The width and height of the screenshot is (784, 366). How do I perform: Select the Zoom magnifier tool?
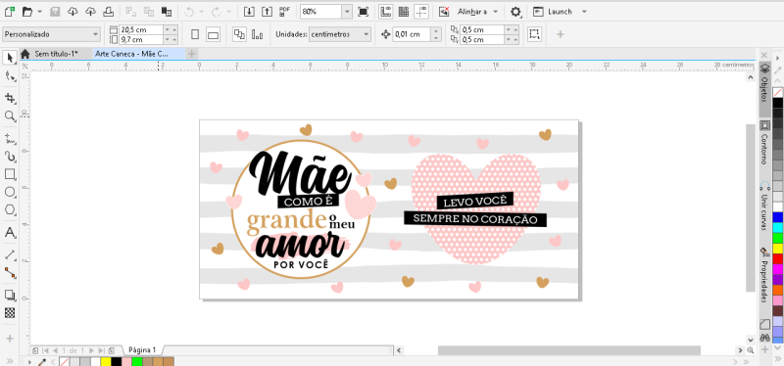pyautogui.click(x=10, y=115)
